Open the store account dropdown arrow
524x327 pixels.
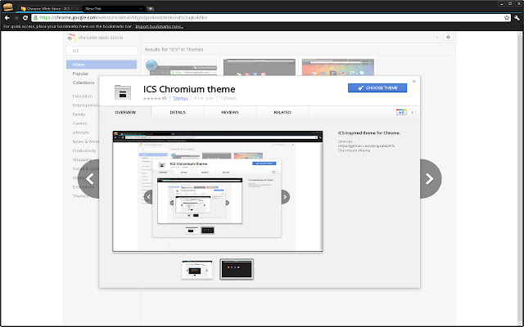[x=437, y=38]
